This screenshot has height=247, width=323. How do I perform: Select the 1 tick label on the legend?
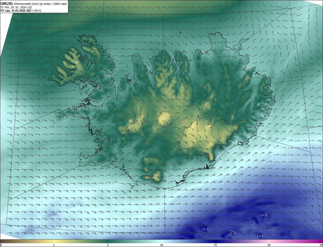(54, 245)
